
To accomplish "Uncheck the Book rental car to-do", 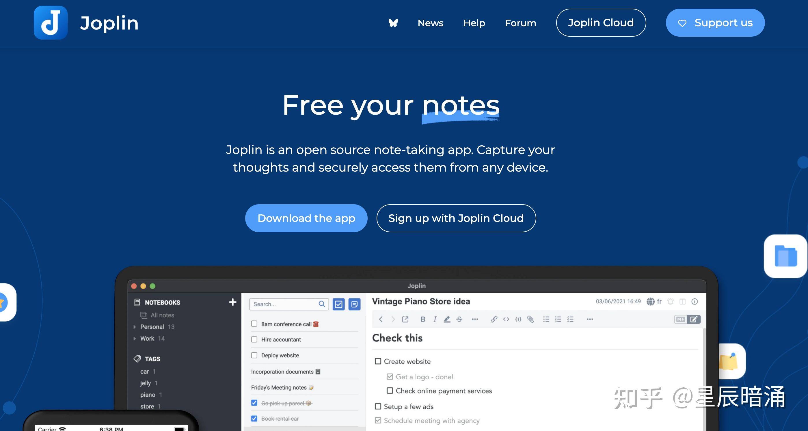I will [254, 419].
